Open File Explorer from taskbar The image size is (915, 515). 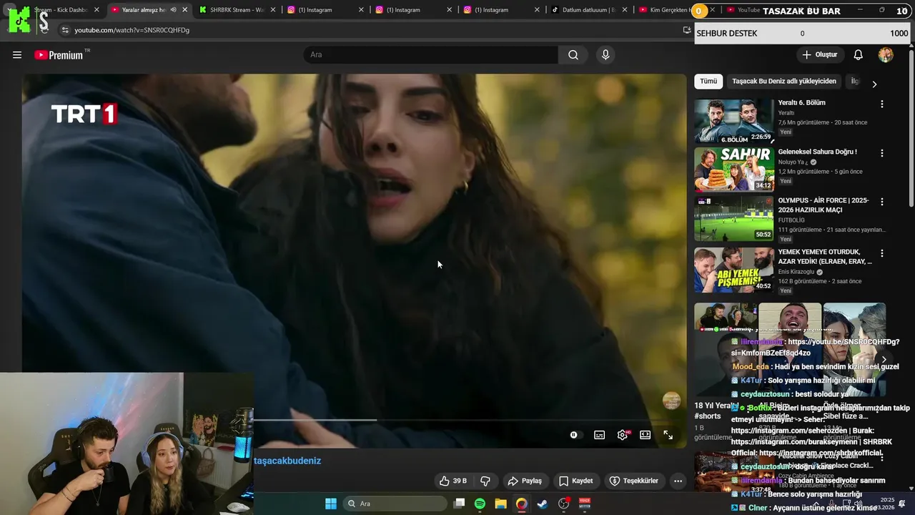[500, 504]
